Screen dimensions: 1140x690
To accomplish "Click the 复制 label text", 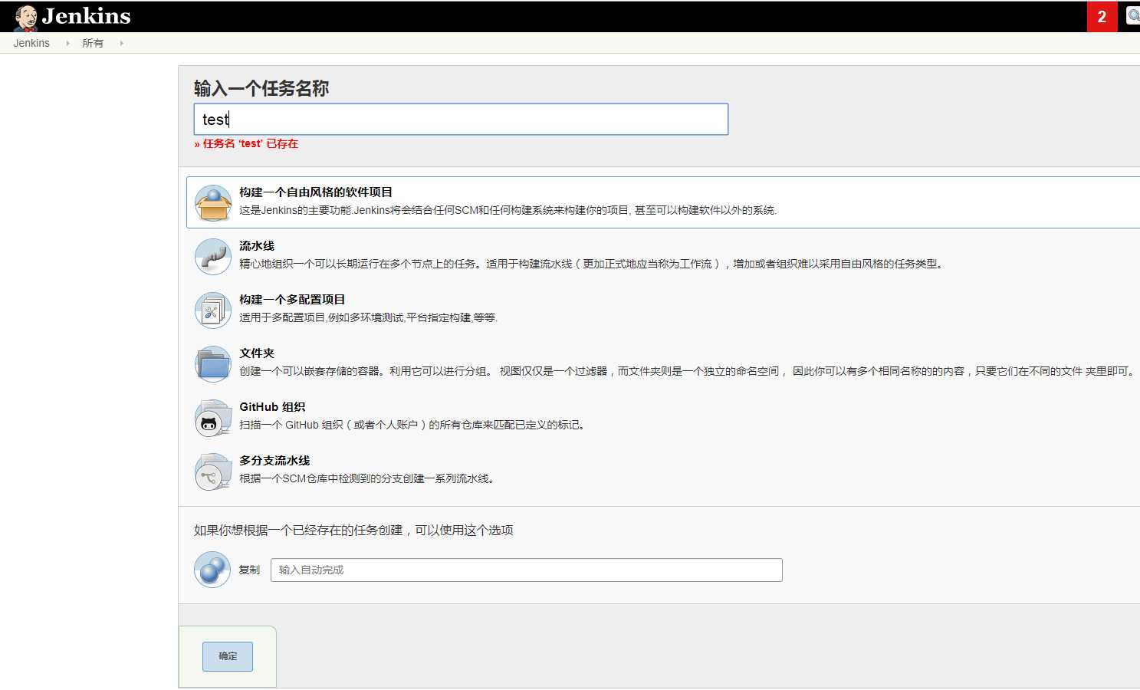I will coord(249,570).
